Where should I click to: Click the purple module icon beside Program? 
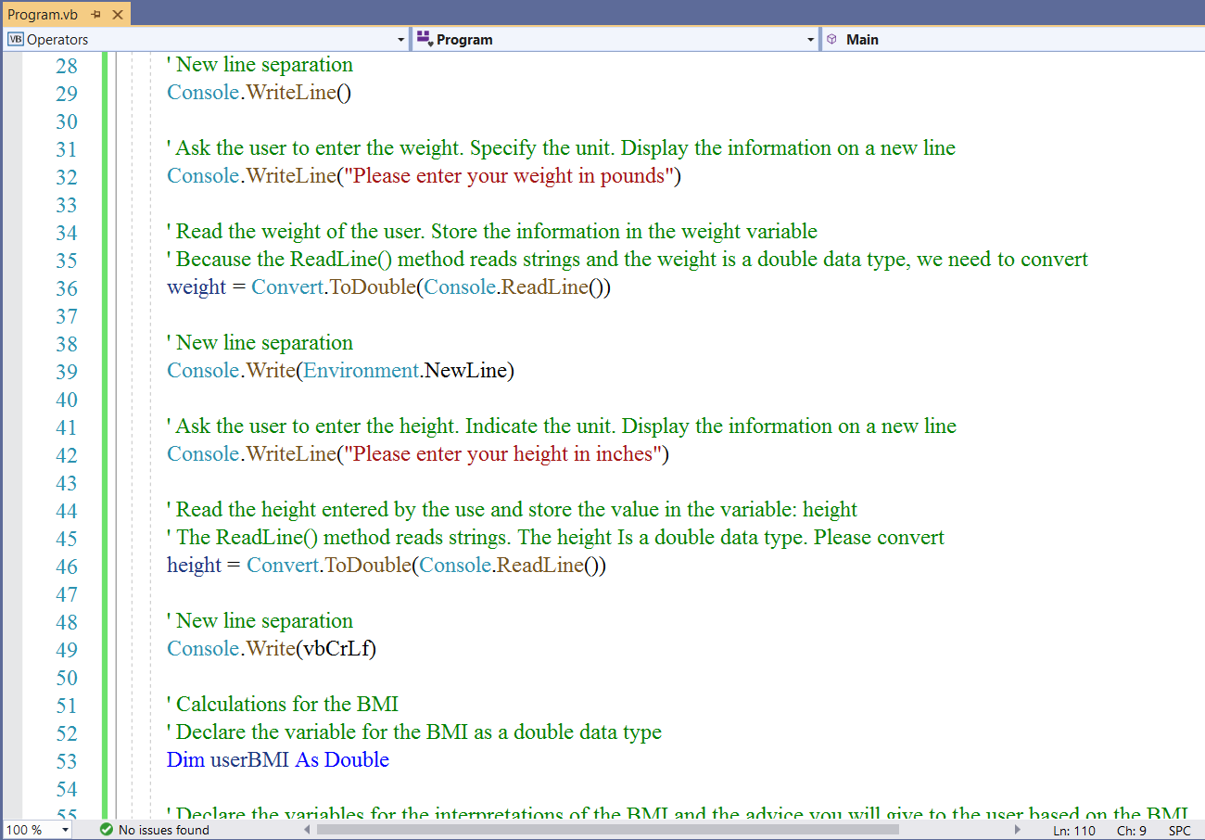[425, 39]
